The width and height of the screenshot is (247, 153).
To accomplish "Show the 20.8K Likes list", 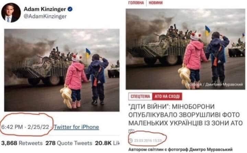I will point(107,143).
